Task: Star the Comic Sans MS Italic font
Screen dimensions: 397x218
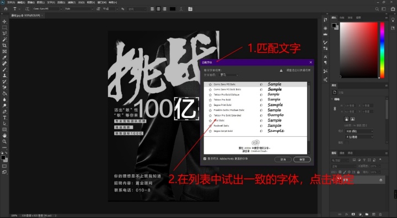Action: [x=210, y=84]
